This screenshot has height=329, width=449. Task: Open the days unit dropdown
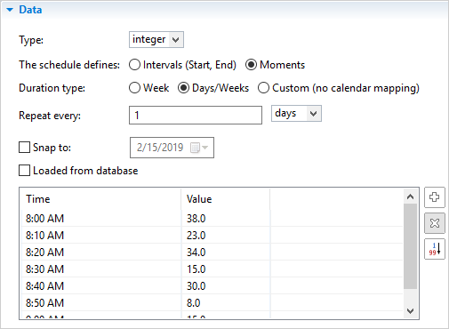(314, 114)
